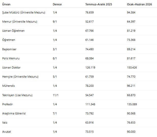Select the Mühendis row title

pyautogui.click(x=8, y=86)
